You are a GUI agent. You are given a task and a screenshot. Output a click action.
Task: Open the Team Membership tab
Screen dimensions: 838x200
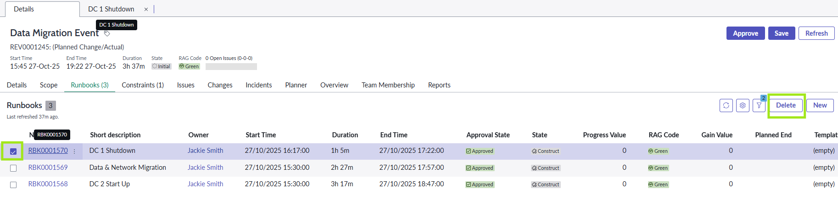[x=388, y=85]
